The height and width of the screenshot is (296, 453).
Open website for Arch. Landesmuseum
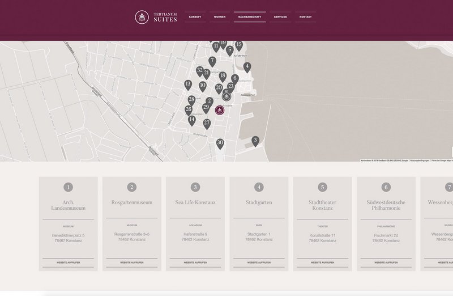68,263
